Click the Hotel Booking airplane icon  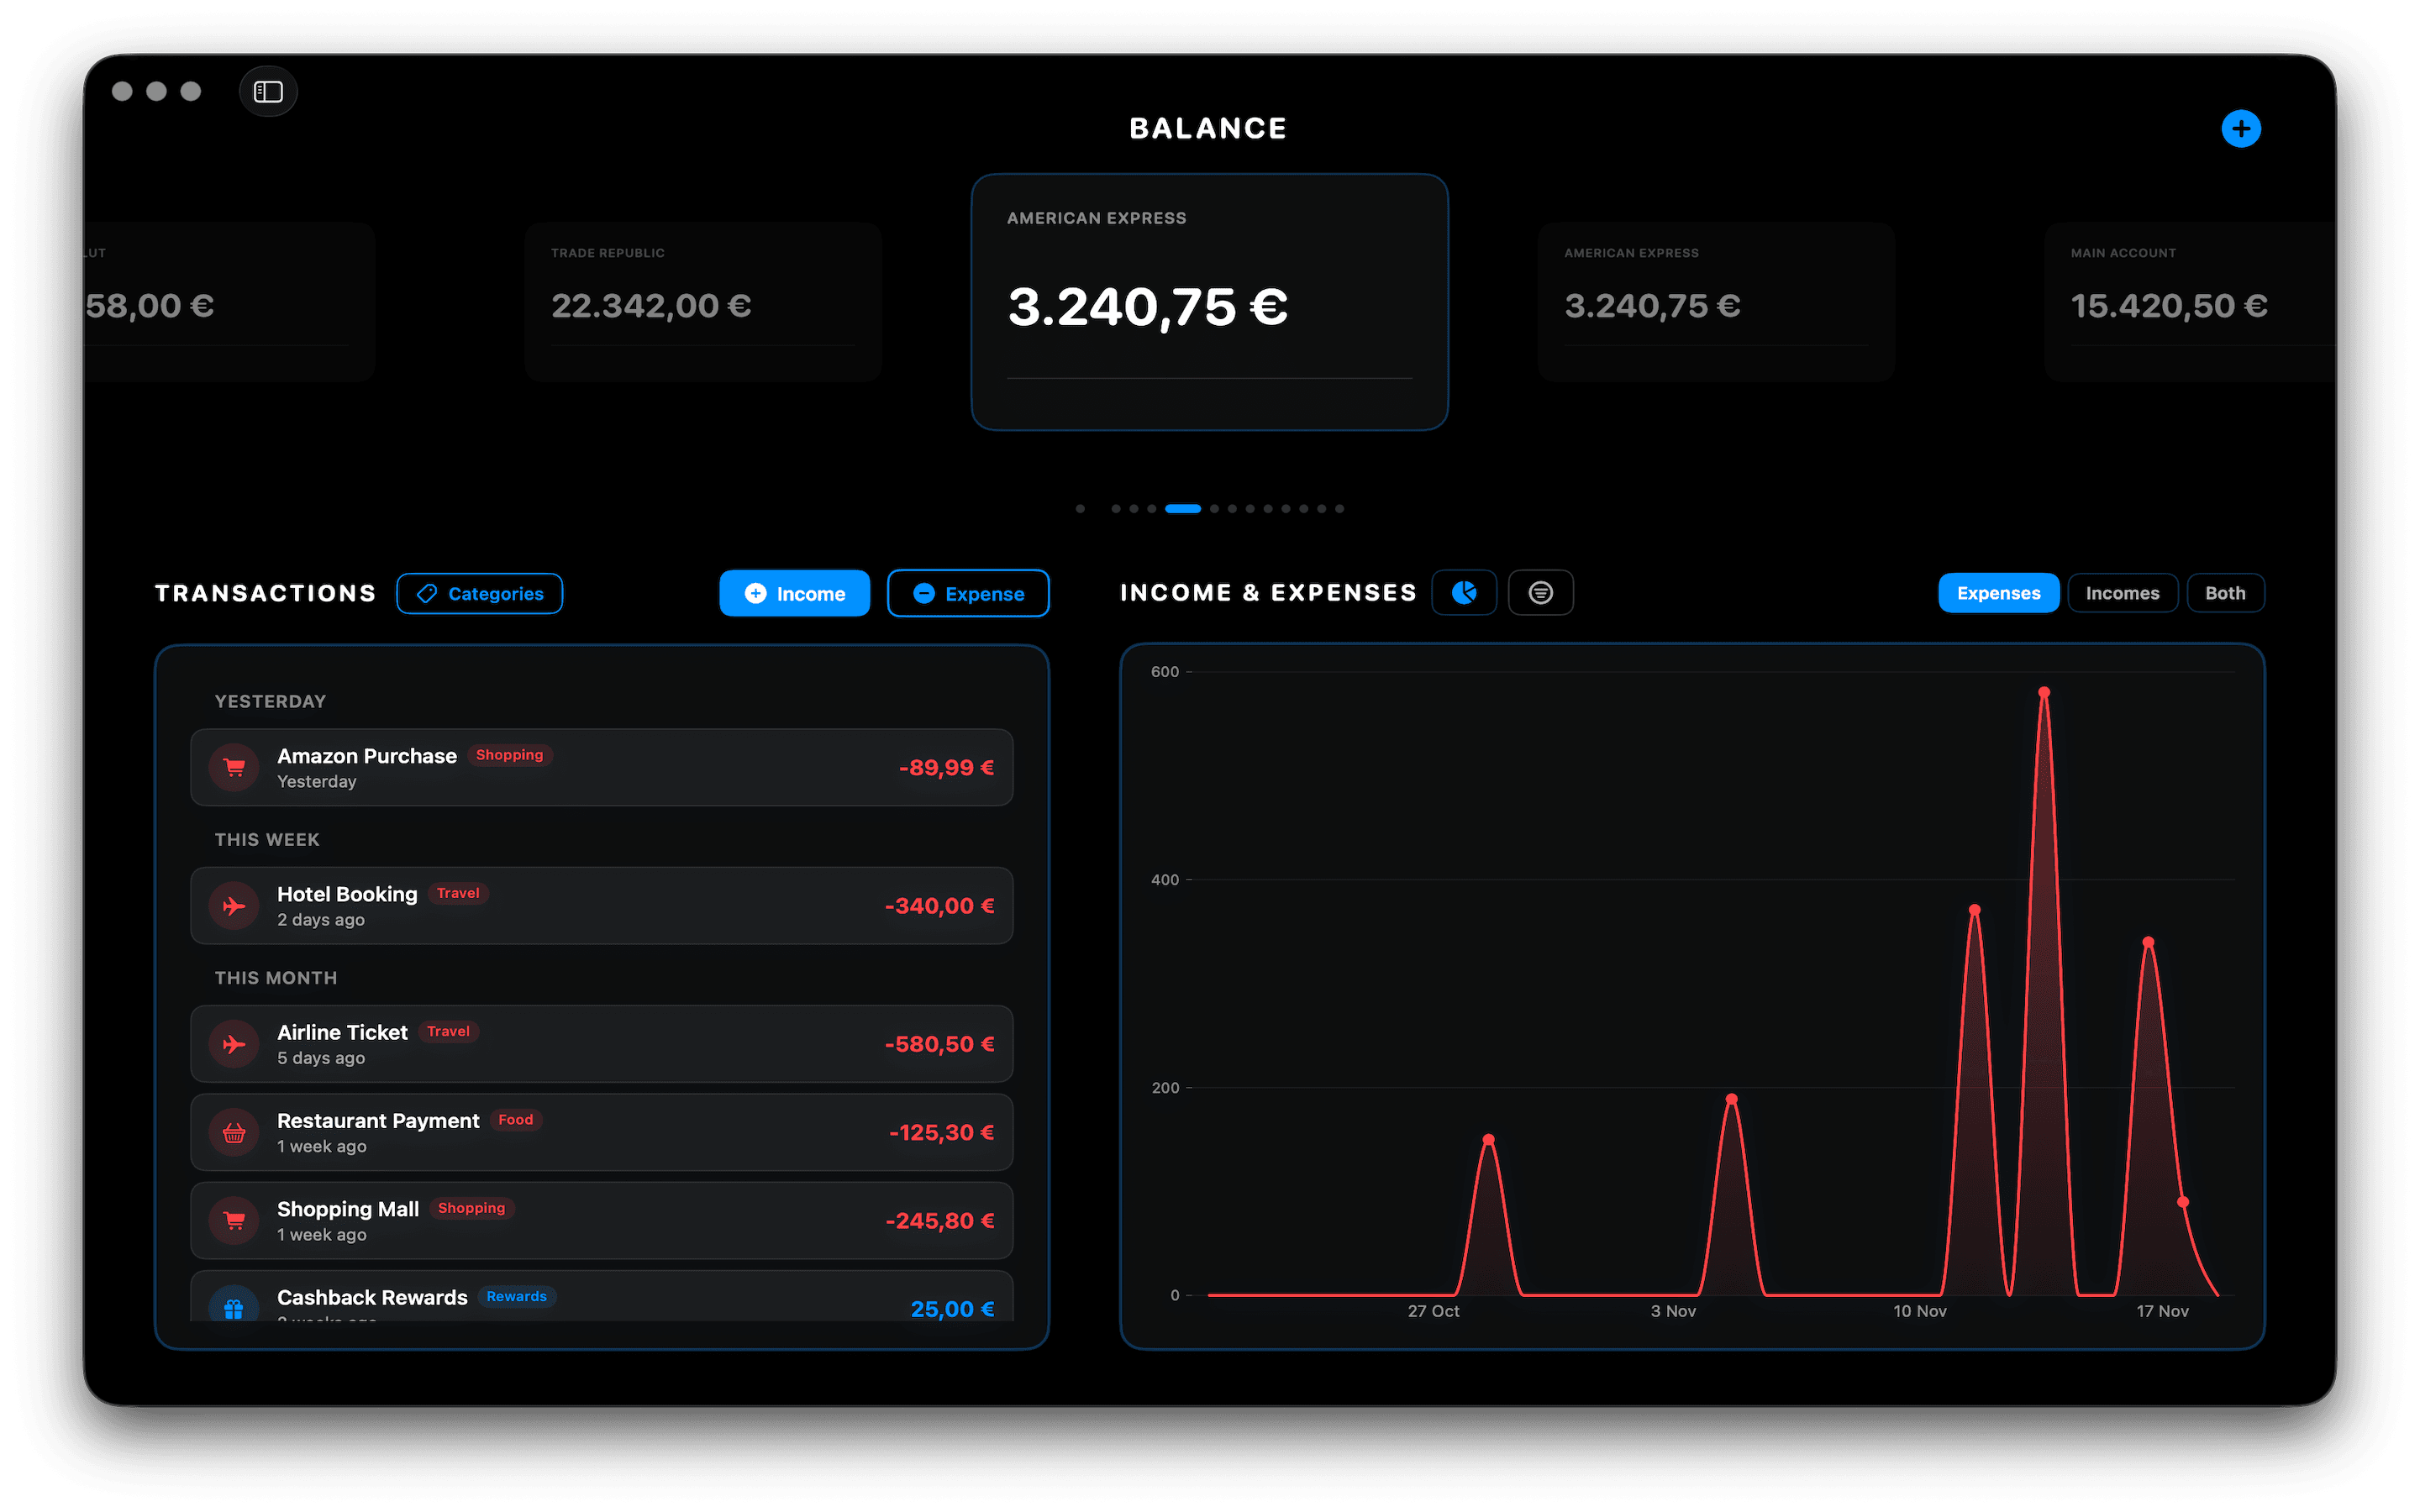(234, 906)
